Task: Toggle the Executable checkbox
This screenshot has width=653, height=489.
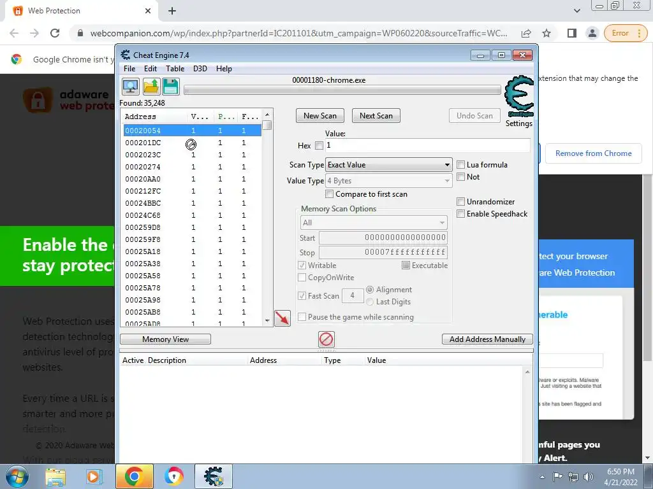Action: 406,266
